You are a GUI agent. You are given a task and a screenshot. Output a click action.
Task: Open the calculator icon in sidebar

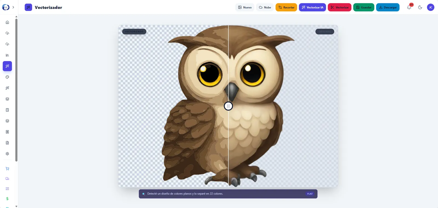point(7,110)
